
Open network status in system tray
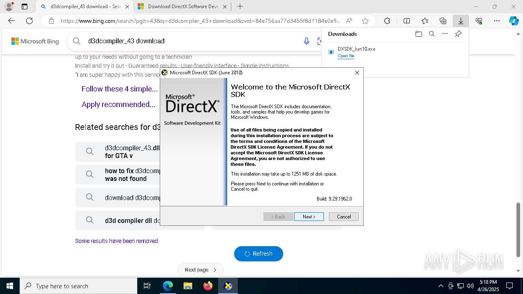click(x=460, y=286)
